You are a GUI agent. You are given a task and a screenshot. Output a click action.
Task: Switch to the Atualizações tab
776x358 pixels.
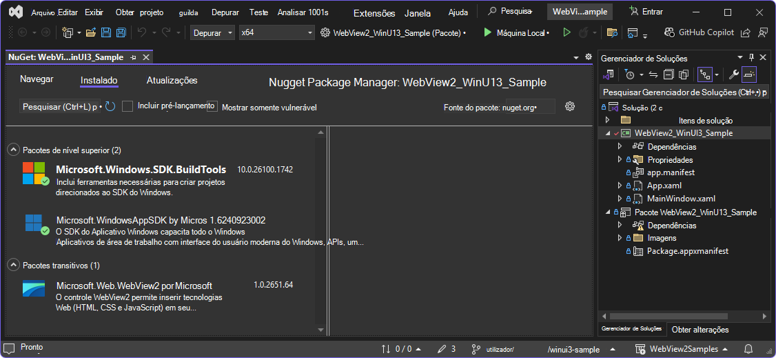pyautogui.click(x=172, y=80)
